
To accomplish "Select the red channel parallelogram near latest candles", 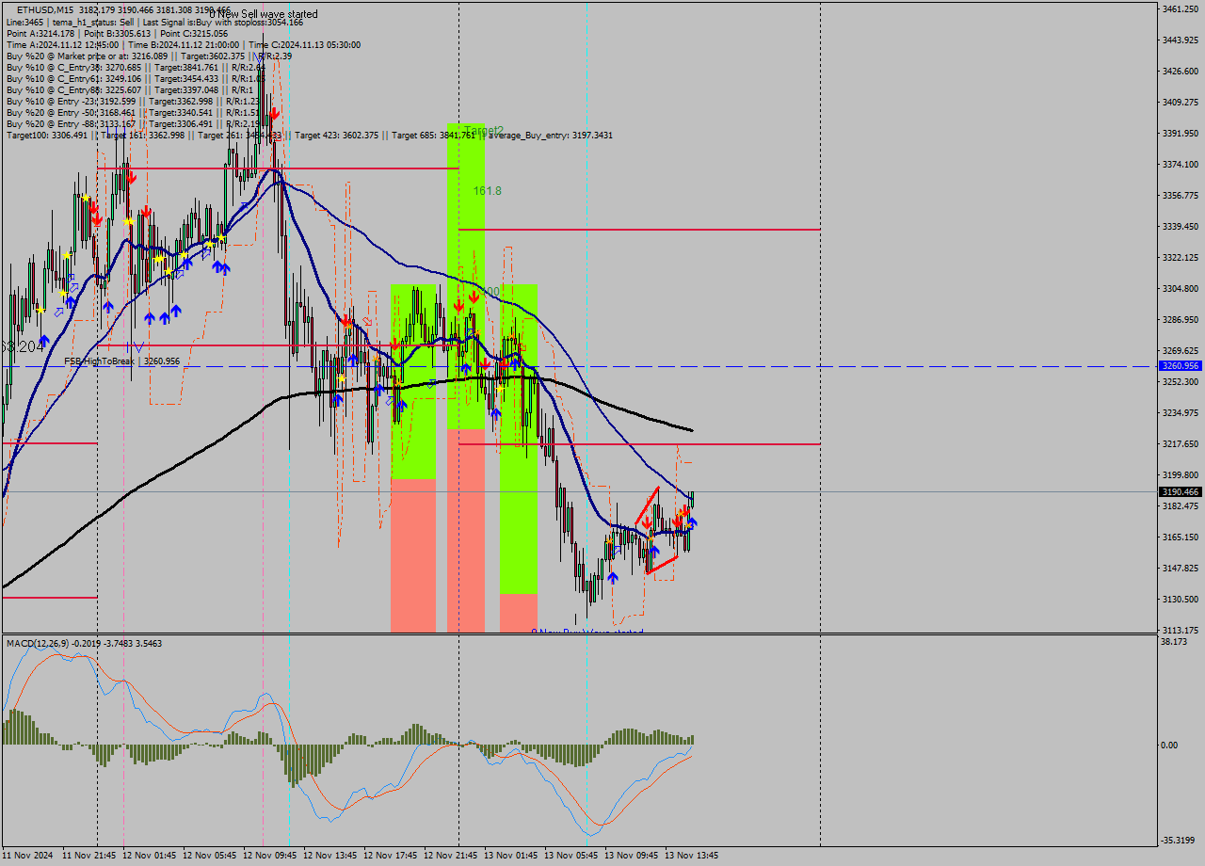I will 656,531.
